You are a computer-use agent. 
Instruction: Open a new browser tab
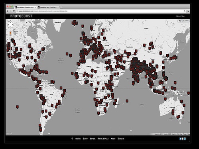coord(61,7)
